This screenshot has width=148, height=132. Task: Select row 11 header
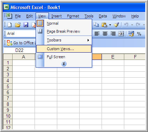pyautogui.click(x=8, y=122)
